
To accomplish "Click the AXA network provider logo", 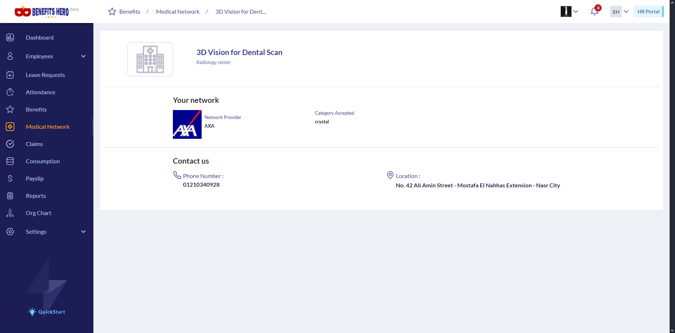I will [x=187, y=124].
